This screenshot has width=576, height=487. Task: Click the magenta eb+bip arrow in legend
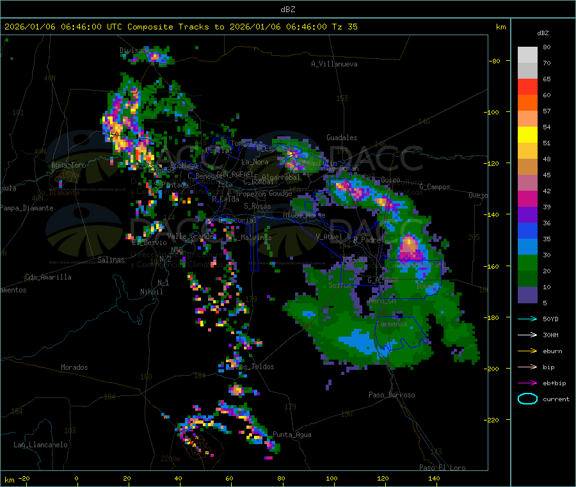pos(527,383)
